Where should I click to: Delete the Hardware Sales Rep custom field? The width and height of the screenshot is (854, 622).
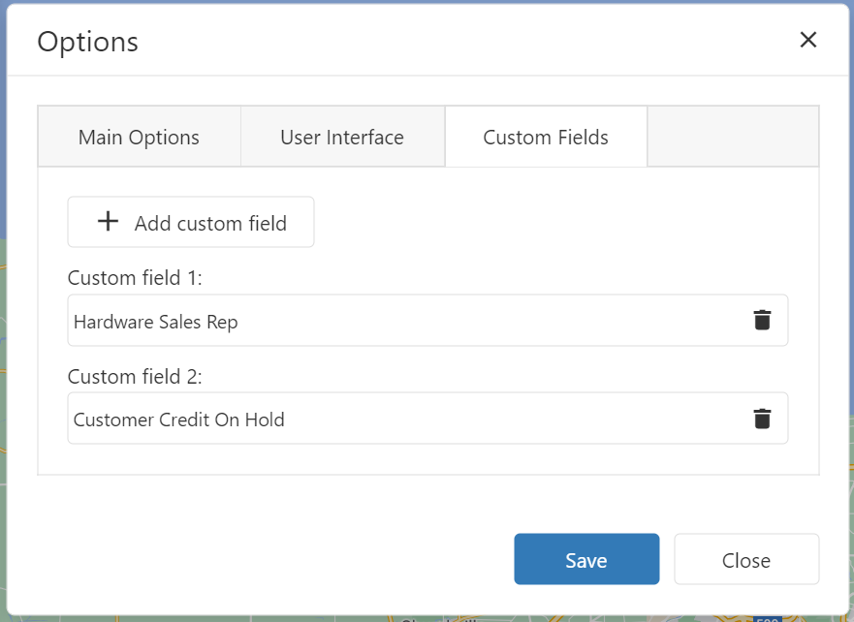pos(762,320)
